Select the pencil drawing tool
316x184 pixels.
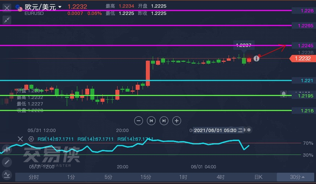click(7, 162)
